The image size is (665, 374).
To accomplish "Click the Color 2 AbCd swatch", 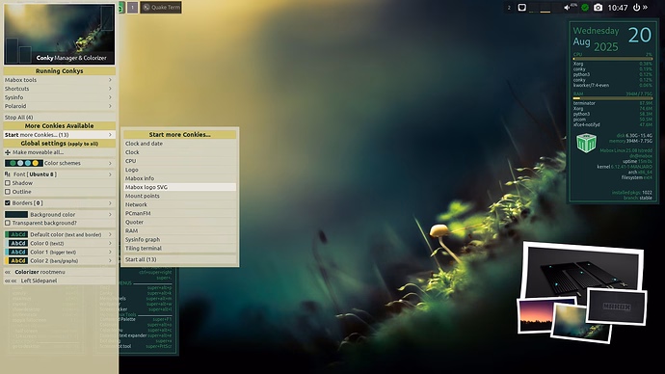I will tap(16, 261).
